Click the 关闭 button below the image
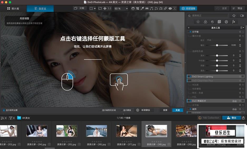Image resolution: width=247 pixels, height=149 pixels. point(178,110)
